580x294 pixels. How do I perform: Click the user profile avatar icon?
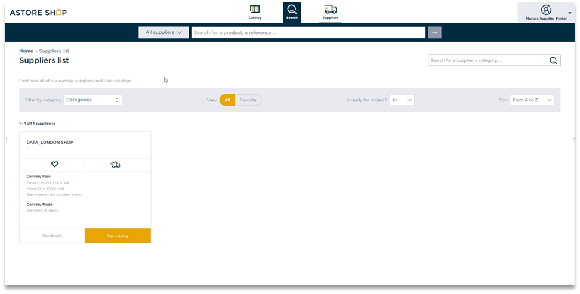[545, 10]
